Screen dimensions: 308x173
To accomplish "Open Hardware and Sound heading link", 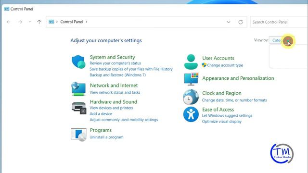I will tap(114, 102).
